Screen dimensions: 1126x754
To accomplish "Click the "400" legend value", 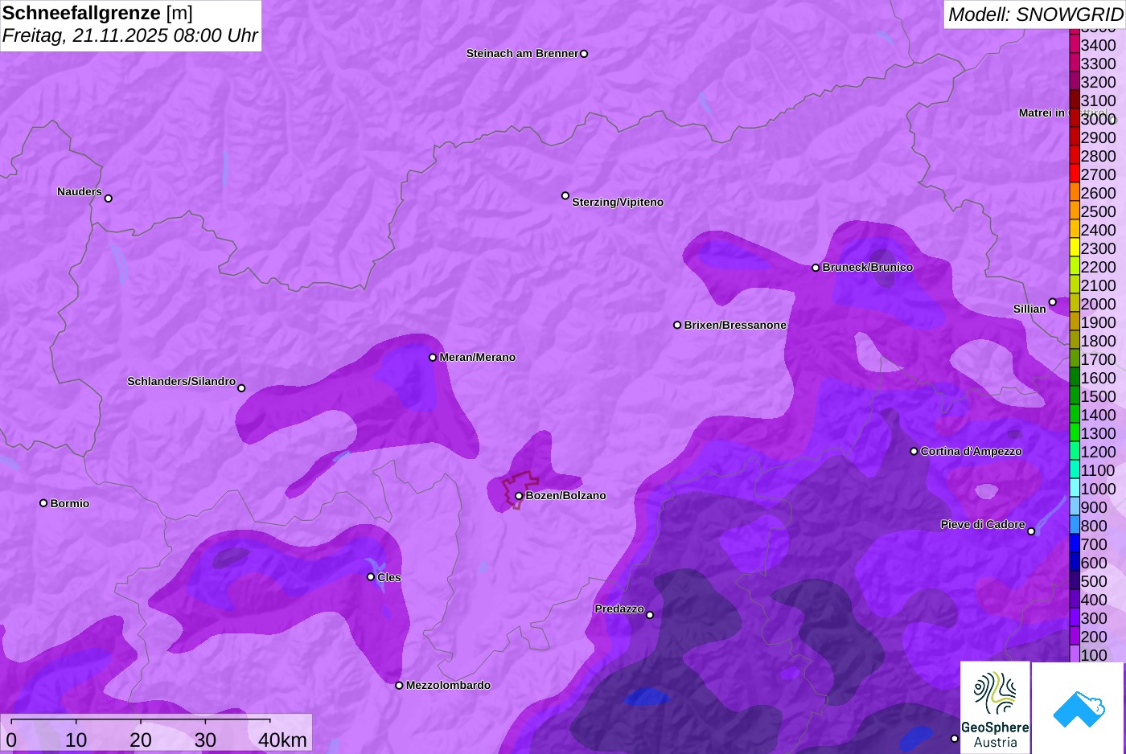I will coord(1094,600).
